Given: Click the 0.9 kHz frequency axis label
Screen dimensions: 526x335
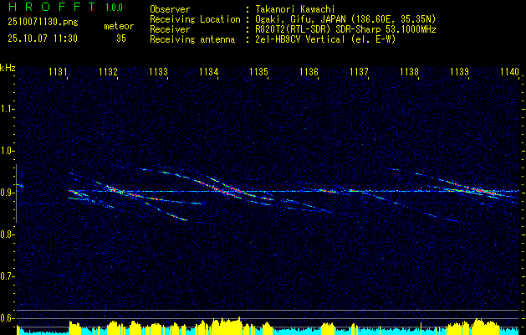Looking at the screenshot, I should (x=7, y=193).
